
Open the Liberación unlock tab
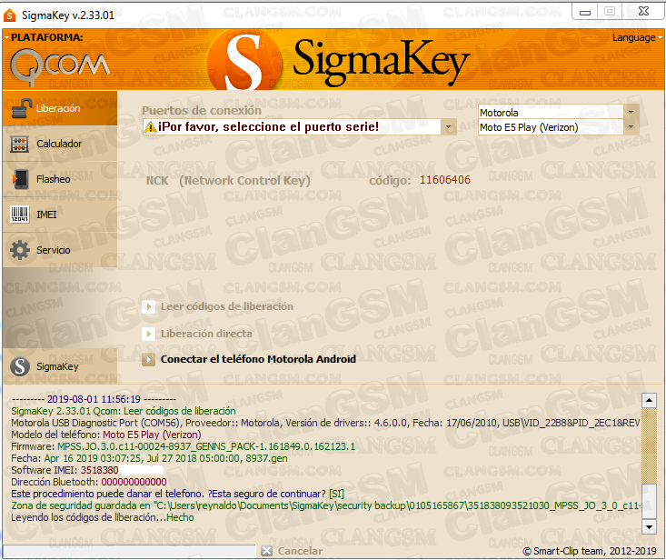click(59, 108)
